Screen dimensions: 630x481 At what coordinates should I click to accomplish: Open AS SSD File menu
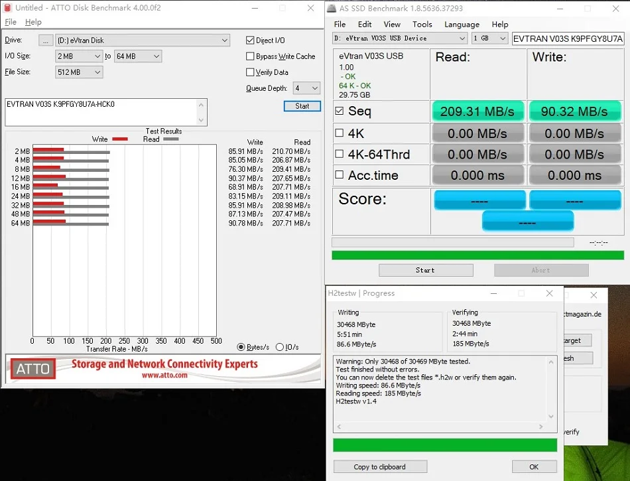(340, 24)
